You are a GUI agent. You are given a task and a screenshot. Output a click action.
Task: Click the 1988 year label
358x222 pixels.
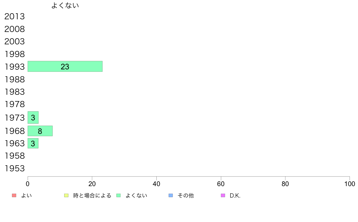14,80
